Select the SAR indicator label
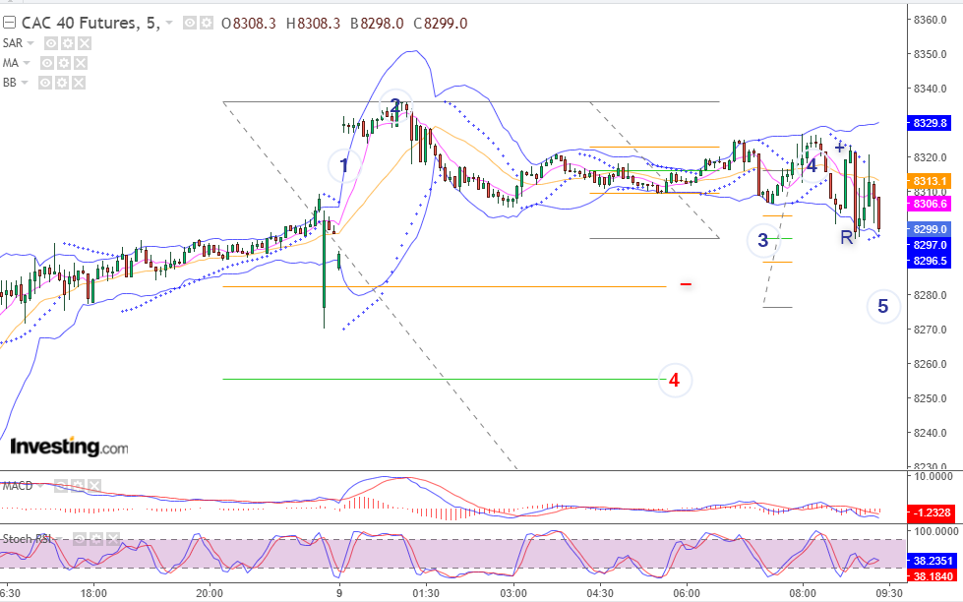The height and width of the screenshot is (602, 963). [12, 43]
